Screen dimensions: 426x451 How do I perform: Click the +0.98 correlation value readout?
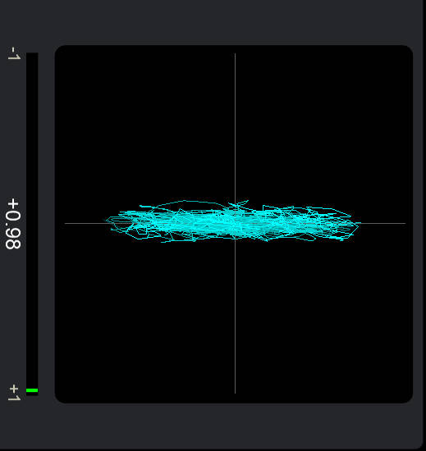click(13, 224)
